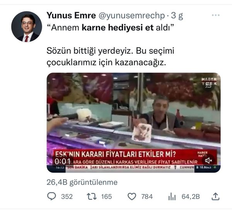Click the 784 likes count
The image size is (232, 211).
147,197
